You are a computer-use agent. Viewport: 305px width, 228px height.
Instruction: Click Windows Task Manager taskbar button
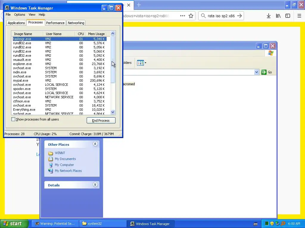coord(150,224)
